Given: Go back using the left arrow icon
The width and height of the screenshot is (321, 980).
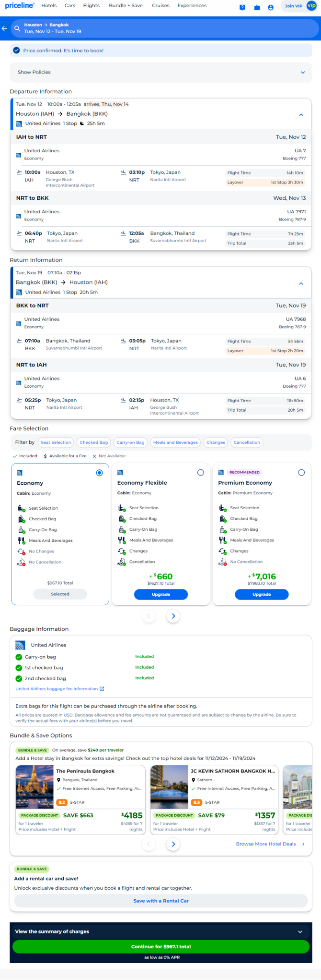Looking at the screenshot, I should click(x=4, y=28).
